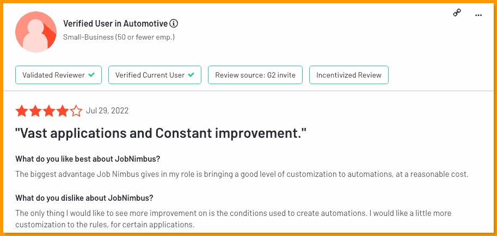Image resolution: width=497 pixels, height=236 pixels.
Task: Click checkmark in Validated Reviewer badge
Action: pos(91,75)
